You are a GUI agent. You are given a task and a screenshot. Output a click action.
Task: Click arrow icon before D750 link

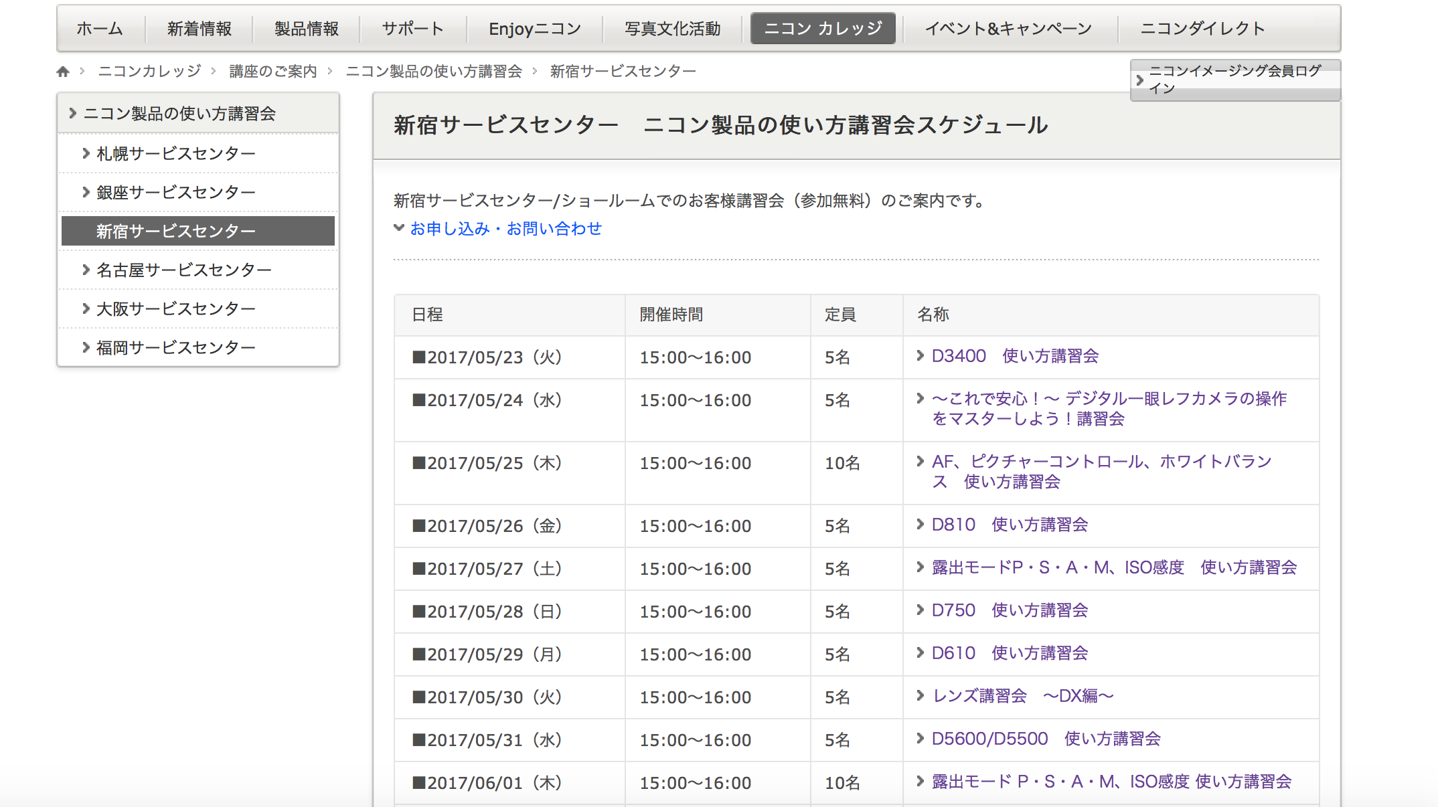(x=921, y=610)
